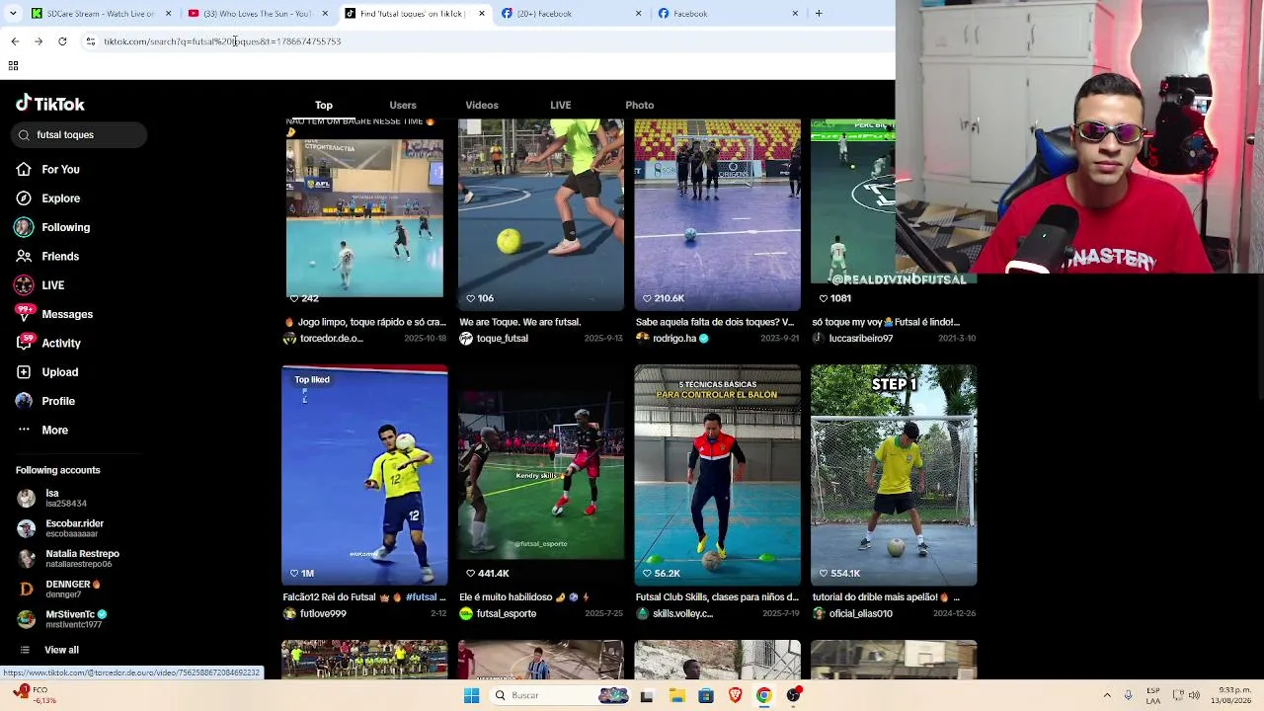Play the 'Jogo limpo' video with 242 likes
This screenshot has height=711, width=1264.
tap(364, 214)
